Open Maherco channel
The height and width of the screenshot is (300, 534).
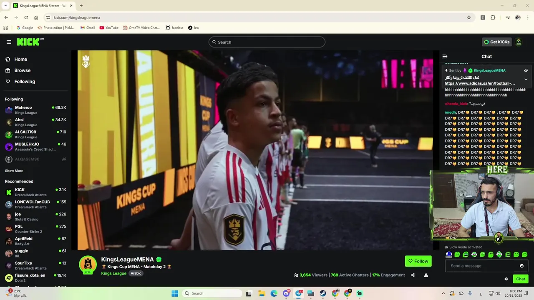pos(35,110)
